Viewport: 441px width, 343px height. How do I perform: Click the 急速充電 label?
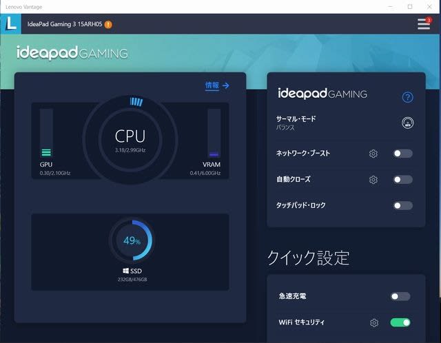pyautogui.click(x=292, y=296)
